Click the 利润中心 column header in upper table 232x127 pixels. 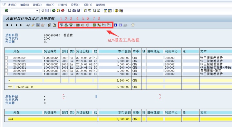click(x=173, y=51)
